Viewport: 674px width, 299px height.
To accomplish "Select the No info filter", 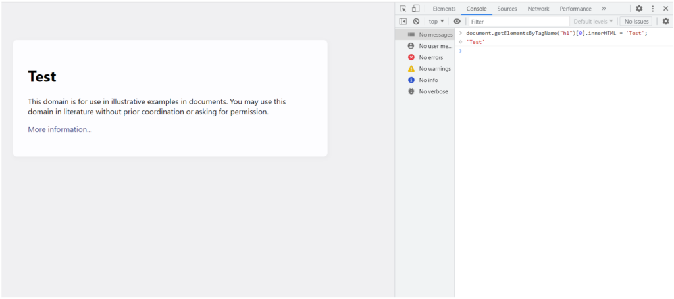I will (425, 80).
